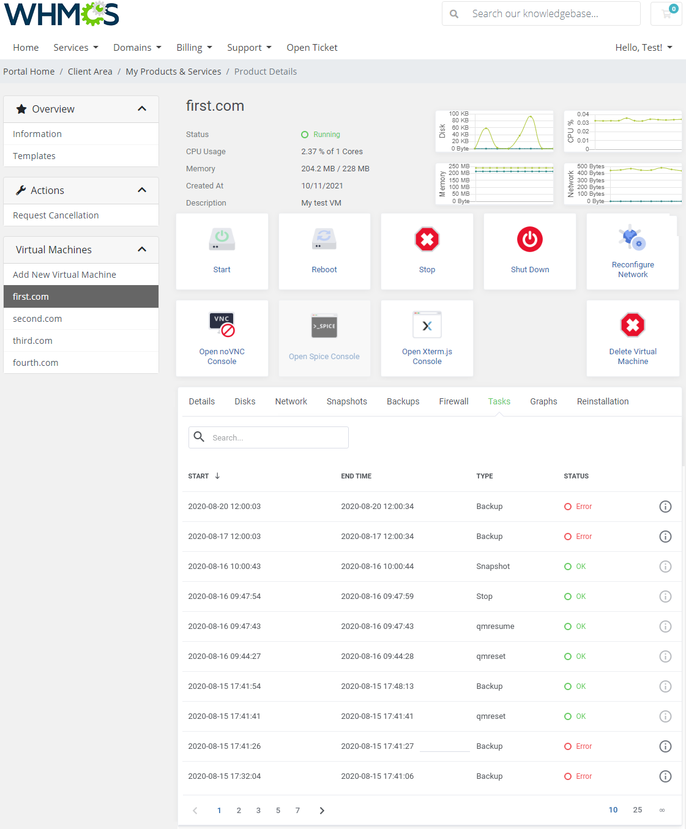Open Information in the sidebar
The image size is (686, 829).
[x=81, y=134]
